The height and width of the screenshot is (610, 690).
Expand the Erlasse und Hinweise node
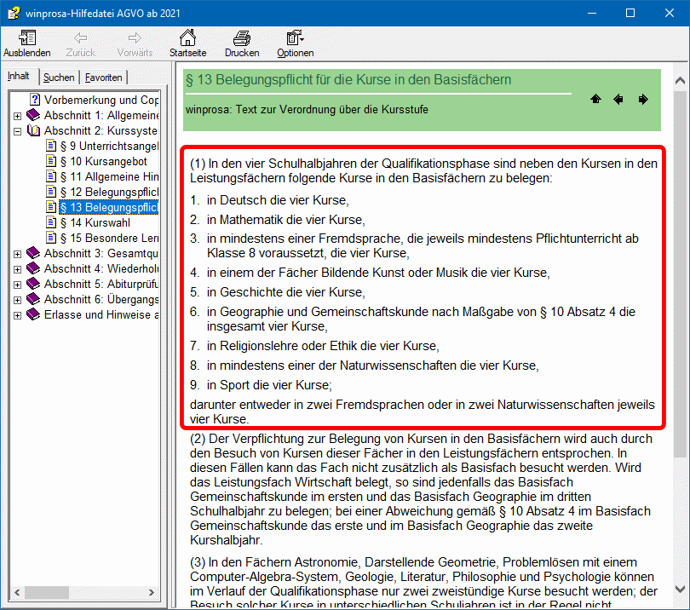click(x=18, y=315)
